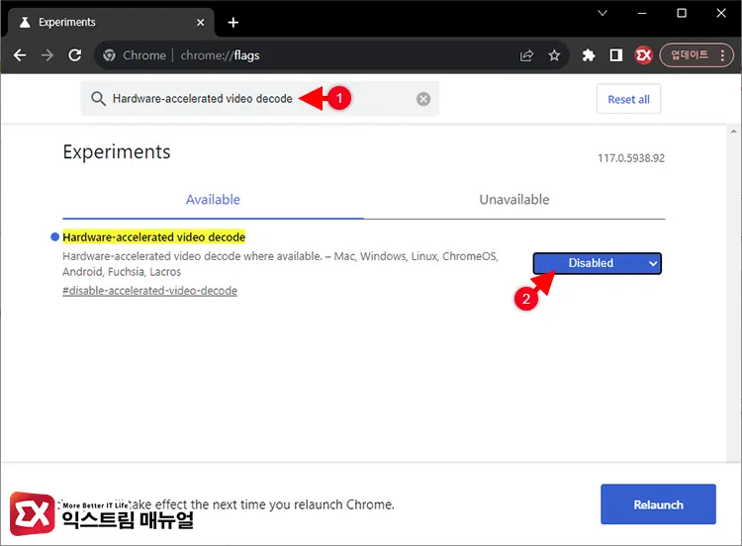Screen dimensions: 742x546
Task: Click the share page icon in address bar
Action: (526, 55)
